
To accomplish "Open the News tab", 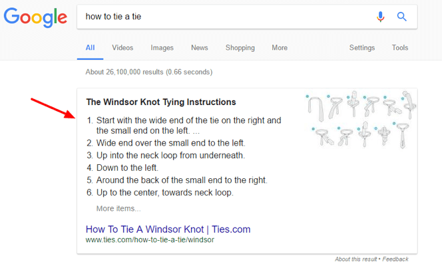I will pyautogui.click(x=199, y=48).
